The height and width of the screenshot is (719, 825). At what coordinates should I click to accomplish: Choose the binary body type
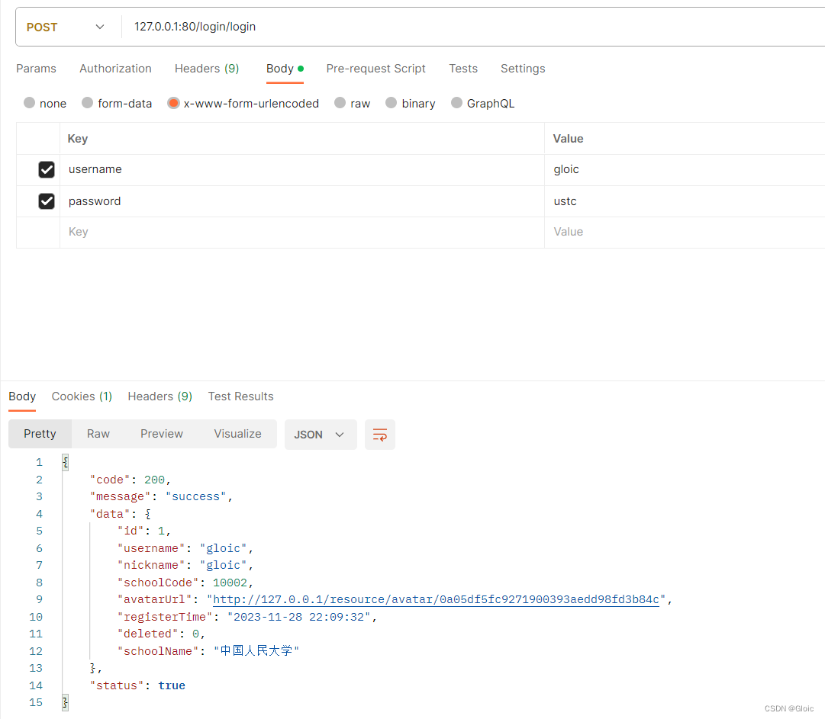tap(391, 103)
